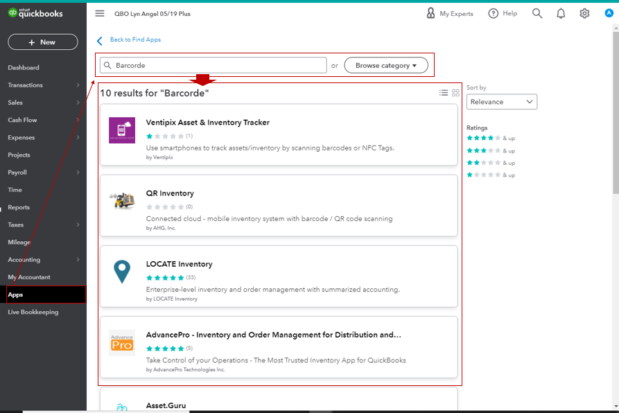Screen dimensions: 619x413
Task: Click the Asset.Guru app logo
Action: 122,407
